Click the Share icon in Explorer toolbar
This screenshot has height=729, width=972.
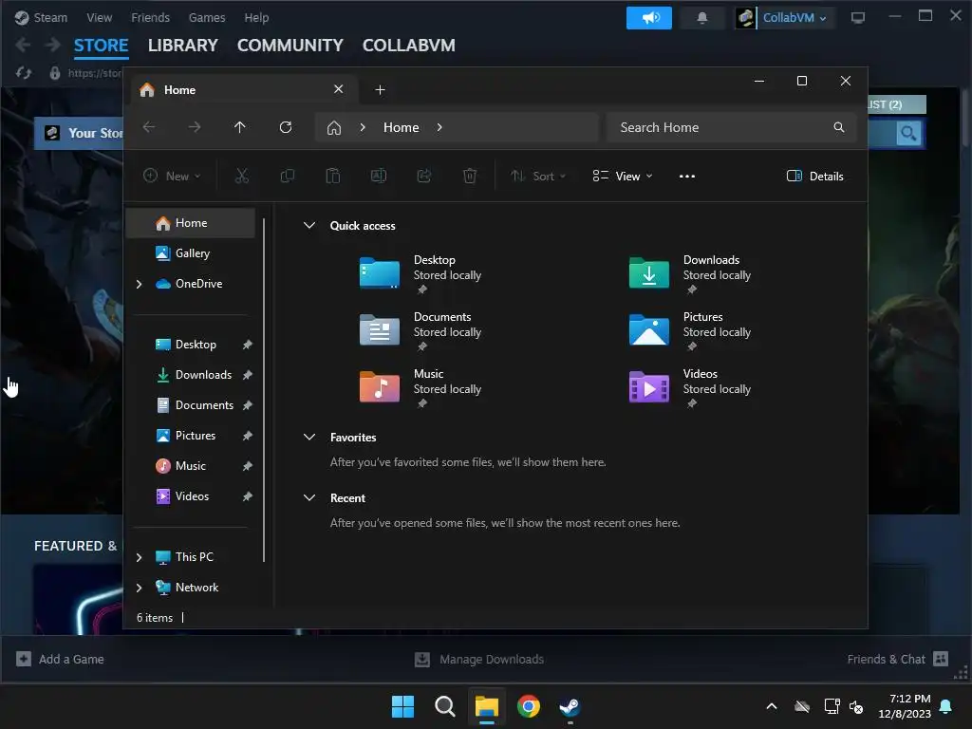click(x=424, y=176)
